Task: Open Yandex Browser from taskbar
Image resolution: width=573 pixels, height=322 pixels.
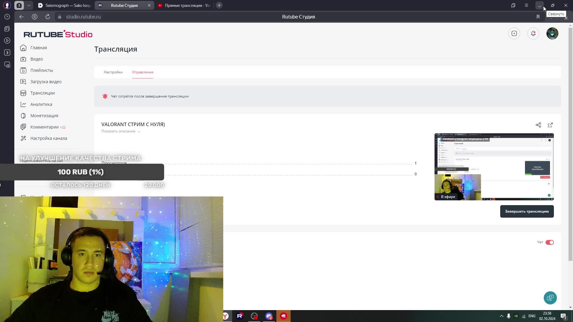Action: pos(226,316)
